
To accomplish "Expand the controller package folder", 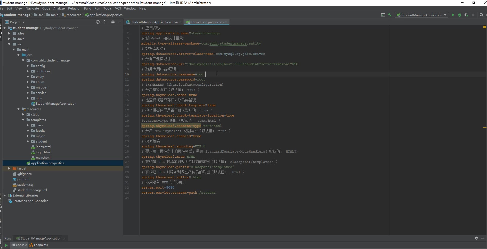I will 28,71.
